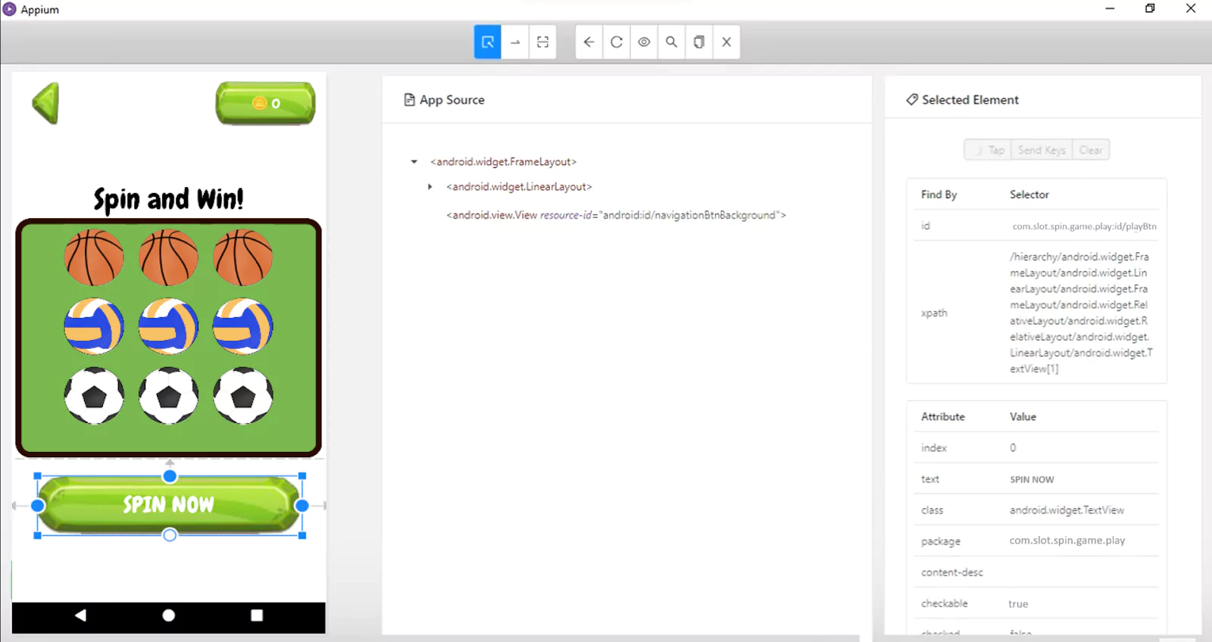Tap the green back arrow in game
Screen dimensions: 1212x642
[45, 103]
